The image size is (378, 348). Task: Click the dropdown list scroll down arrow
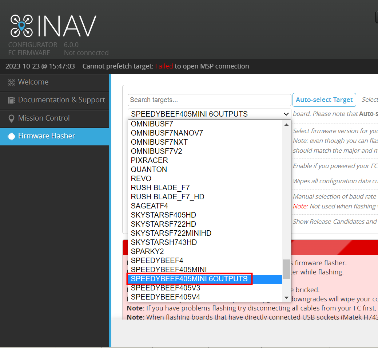coord(286,297)
